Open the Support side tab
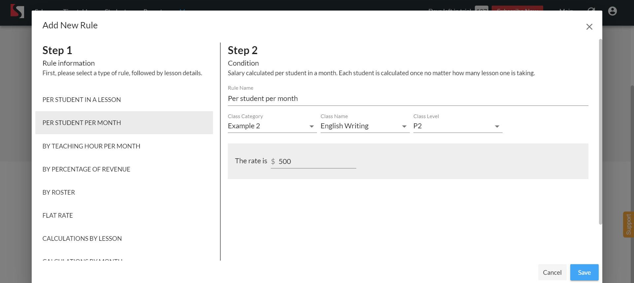Screen dimensions: 634x283 click(x=628, y=225)
